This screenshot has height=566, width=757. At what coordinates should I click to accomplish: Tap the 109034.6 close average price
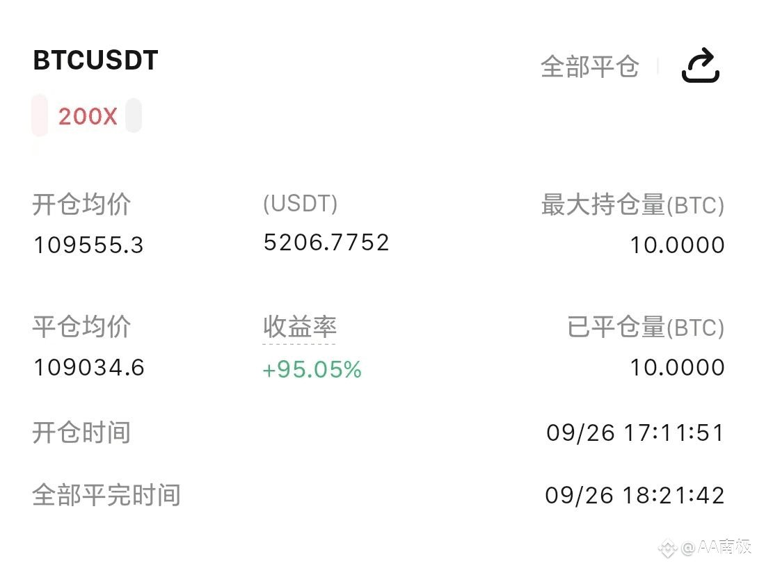coord(89,367)
